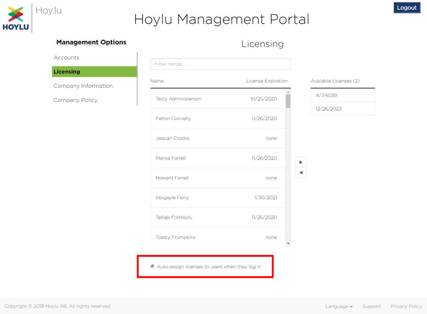Open the Privacy Policy link
This screenshot has height=314, width=427.
[406, 306]
